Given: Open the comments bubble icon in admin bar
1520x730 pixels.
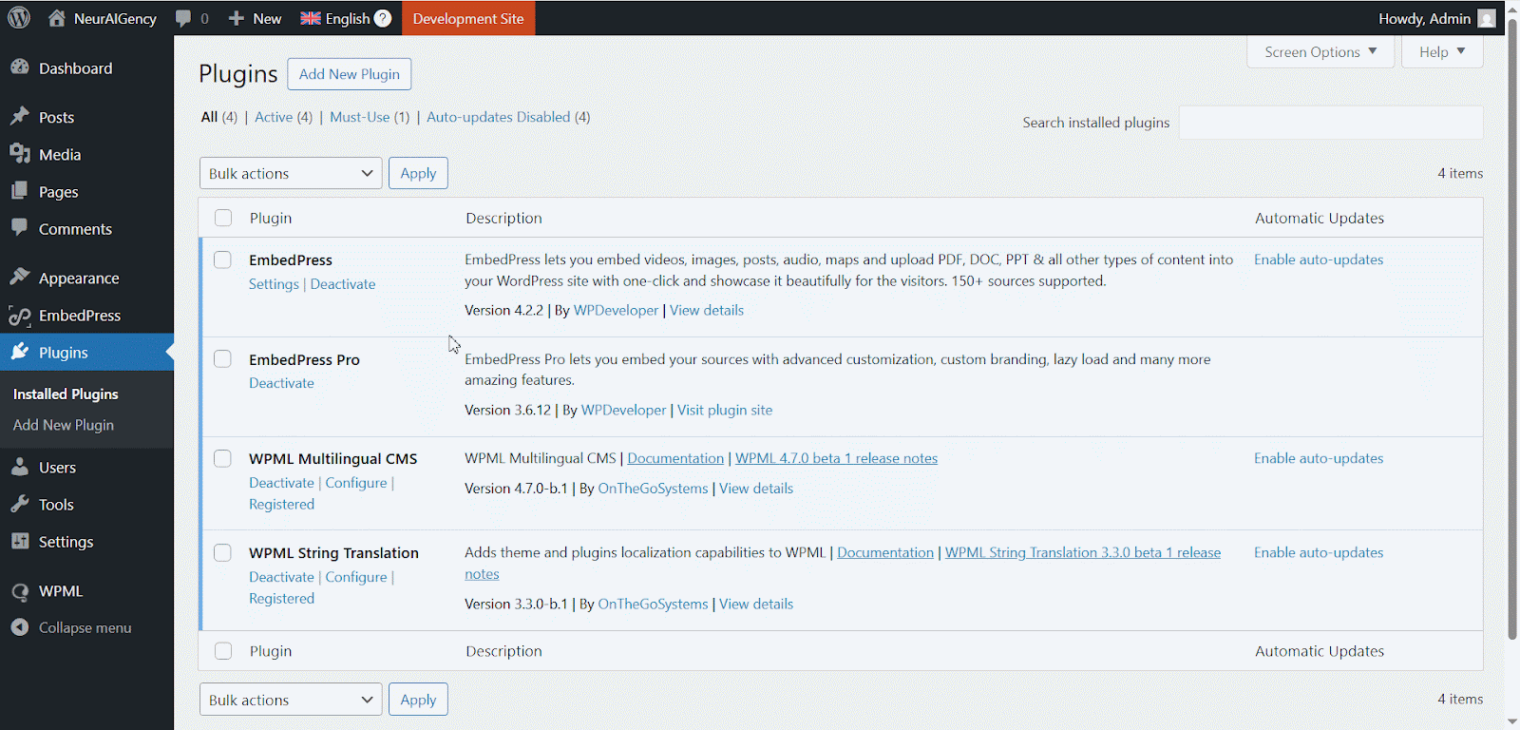Looking at the screenshot, I should coord(183,18).
